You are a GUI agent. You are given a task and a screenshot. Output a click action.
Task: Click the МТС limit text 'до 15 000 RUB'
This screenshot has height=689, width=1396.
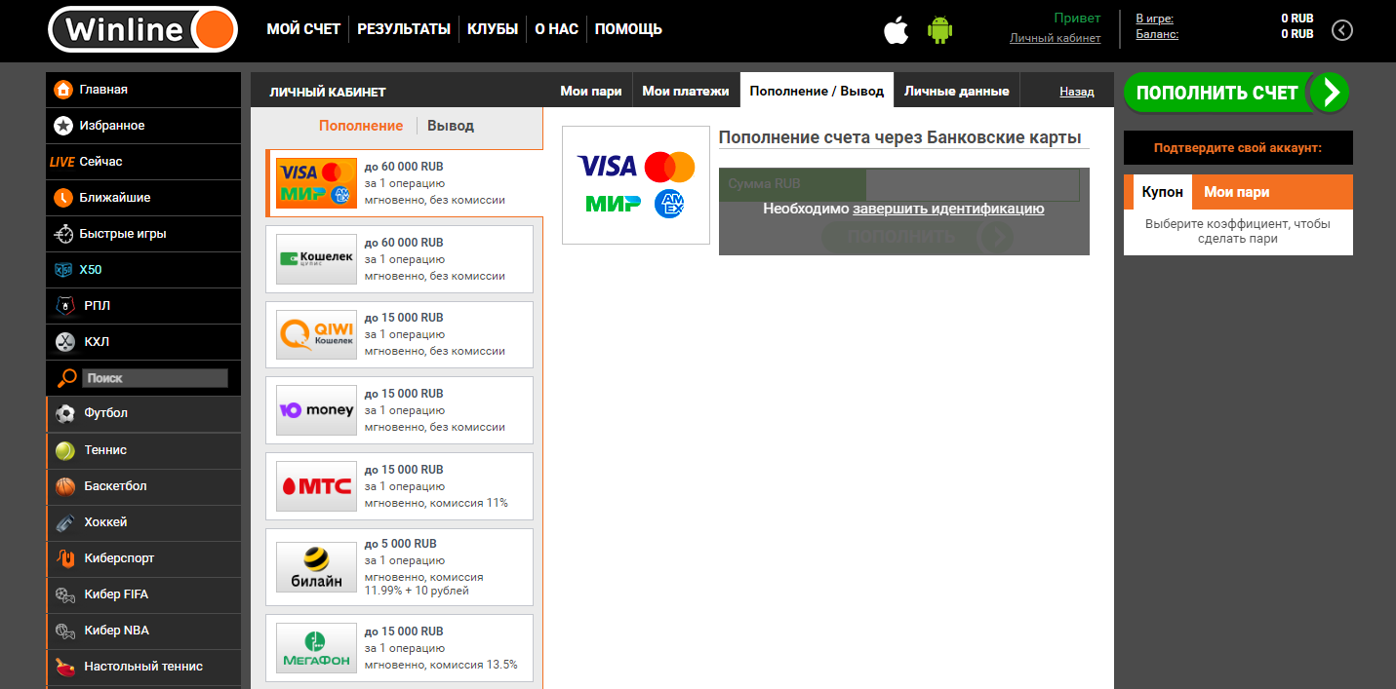[x=404, y=470]
